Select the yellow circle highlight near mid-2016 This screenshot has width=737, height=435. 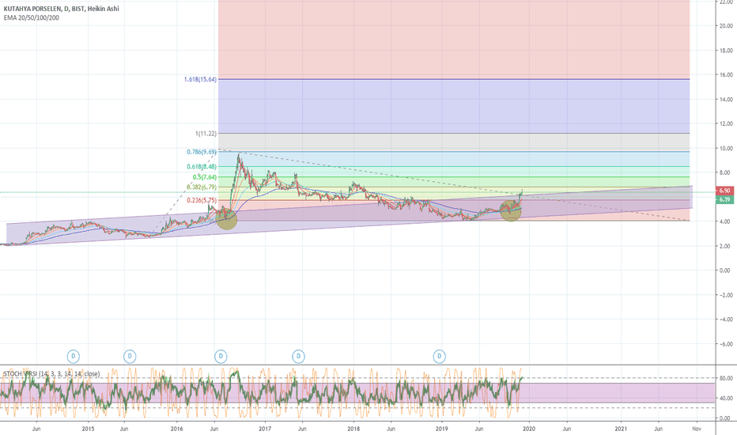click(x=226, y=219)
